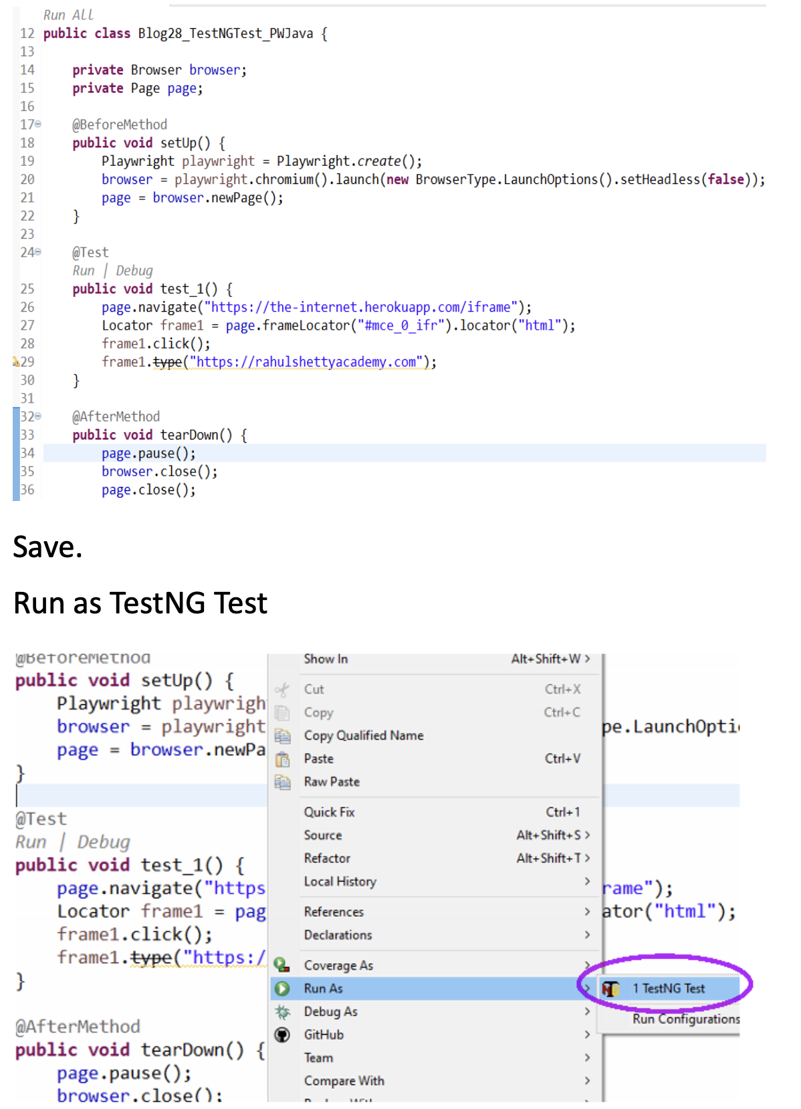Open Run Configurations entry
This screenshot has height=1109, width=801.
[x=686, y=1019]
